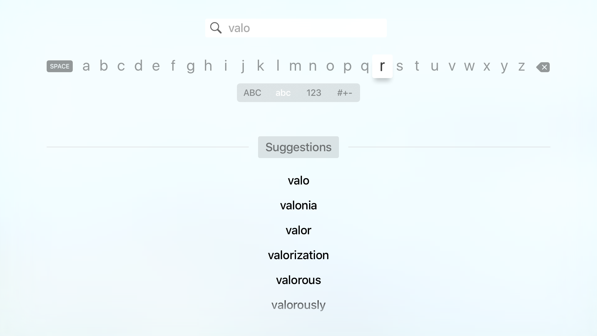The width and height of the screenshot is (597, 336).
Task: Switch to 123 numeric keyboard mode
Action: click(314, 92)
